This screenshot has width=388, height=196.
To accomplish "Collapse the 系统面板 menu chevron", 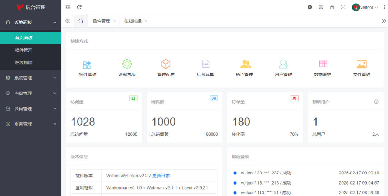I will (55, 23).
